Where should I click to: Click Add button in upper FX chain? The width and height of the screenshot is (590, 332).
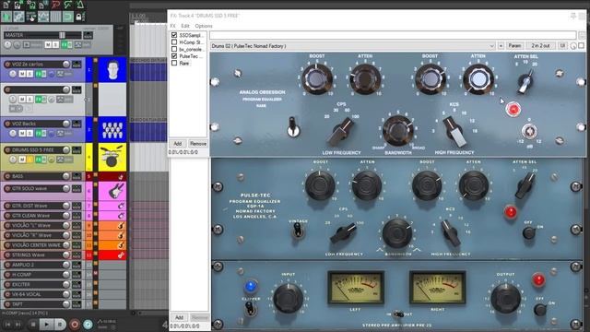[178, 144]
